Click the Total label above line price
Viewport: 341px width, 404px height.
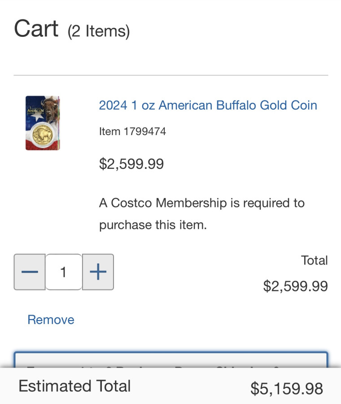(x=315, y=260)
